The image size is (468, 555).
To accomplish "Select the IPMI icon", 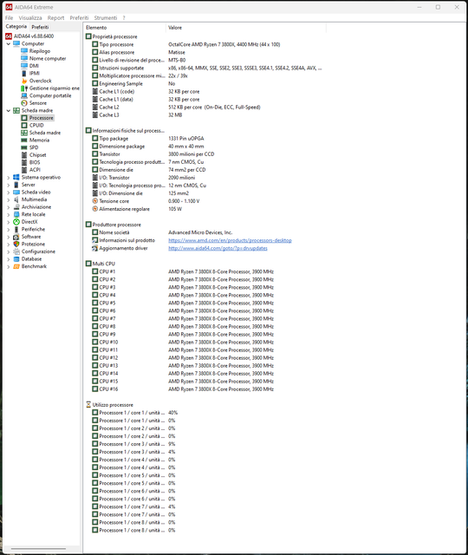I will tap(24, 73).
